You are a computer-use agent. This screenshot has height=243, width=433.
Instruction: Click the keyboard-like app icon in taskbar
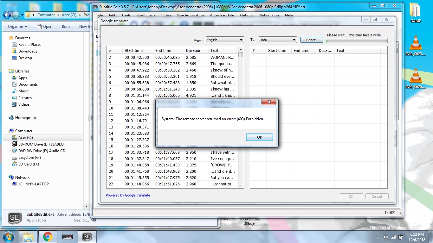coord(67,236)
